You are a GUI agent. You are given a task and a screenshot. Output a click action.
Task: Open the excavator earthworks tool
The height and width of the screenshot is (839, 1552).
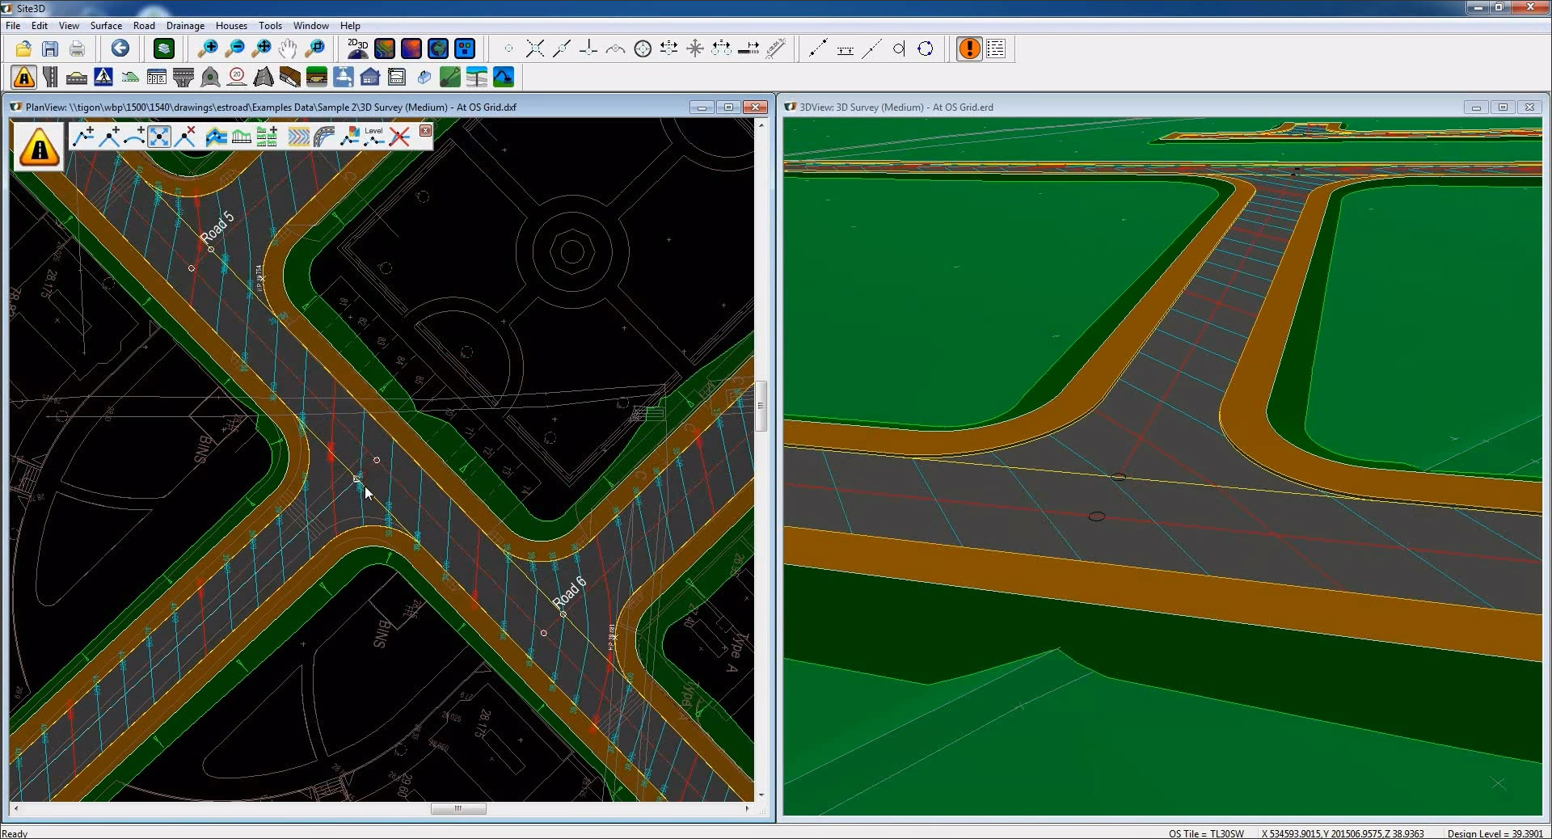pyautogui.click(x=503, y=77)
